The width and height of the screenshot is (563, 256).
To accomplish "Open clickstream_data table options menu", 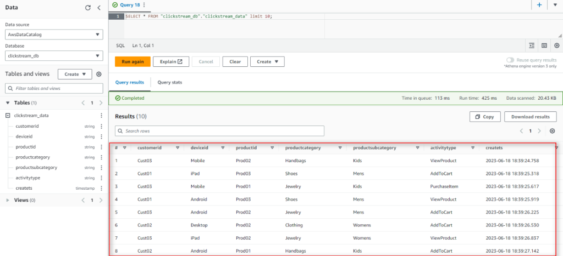I will point(101,116).
